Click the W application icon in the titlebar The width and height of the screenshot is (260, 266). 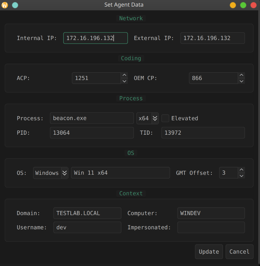pyautogui.click(x=5, y=5)
